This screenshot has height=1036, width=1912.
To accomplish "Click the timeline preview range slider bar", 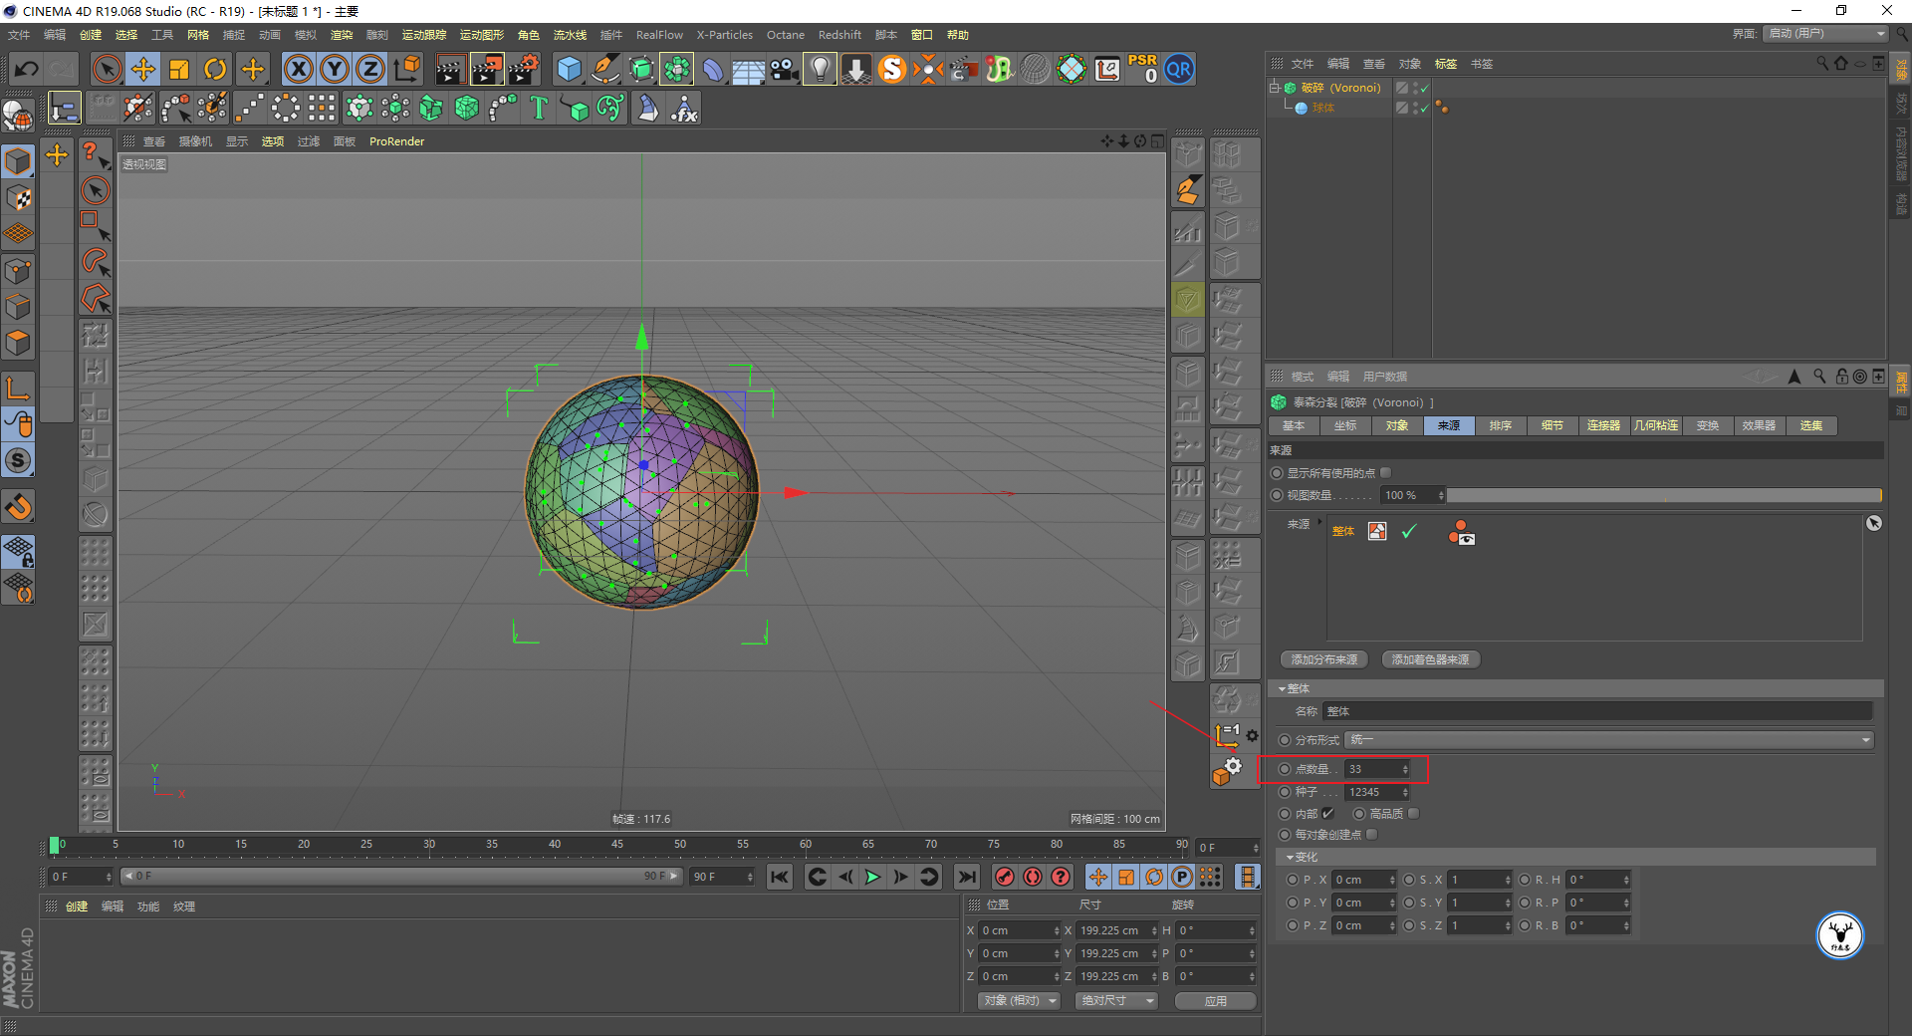I will pyautogui.click(x=401, y=877).
